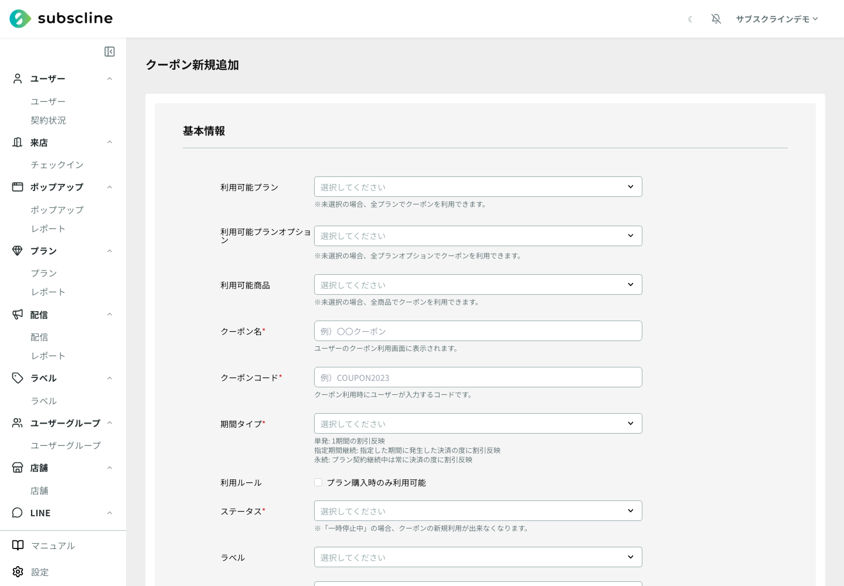This screenshot has height=586, width=844.
Task: Click the 基本情報 section heading
Action: click(204, 131)
